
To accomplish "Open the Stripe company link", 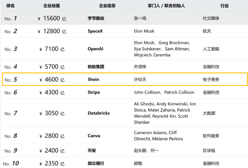I will pyautogui.click(x=94, y=92).
